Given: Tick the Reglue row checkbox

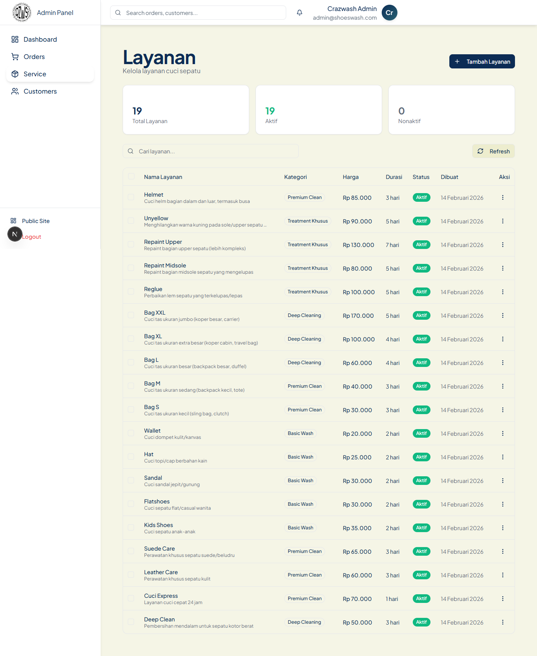Looking at the screenshot, I should (131, 291).
